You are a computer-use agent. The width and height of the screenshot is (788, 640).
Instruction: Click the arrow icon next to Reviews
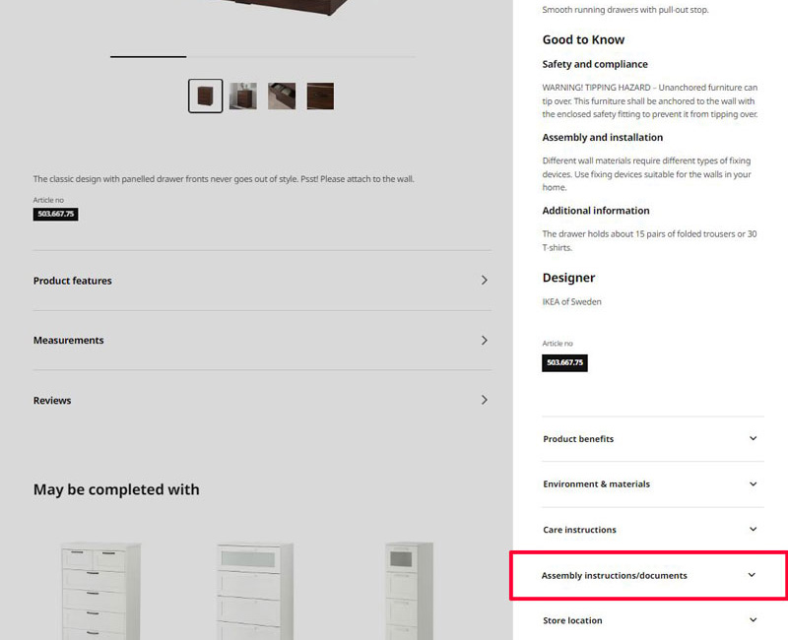pos(484,400)
